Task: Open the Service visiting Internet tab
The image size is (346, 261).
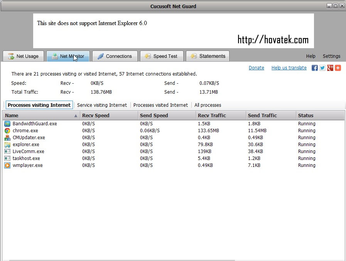Action: tap(102, 105)
